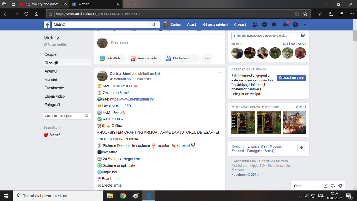Screen dimensions: 357x201
Task: Click Vezi tot for recent group photos
Action: coord(301,107)
